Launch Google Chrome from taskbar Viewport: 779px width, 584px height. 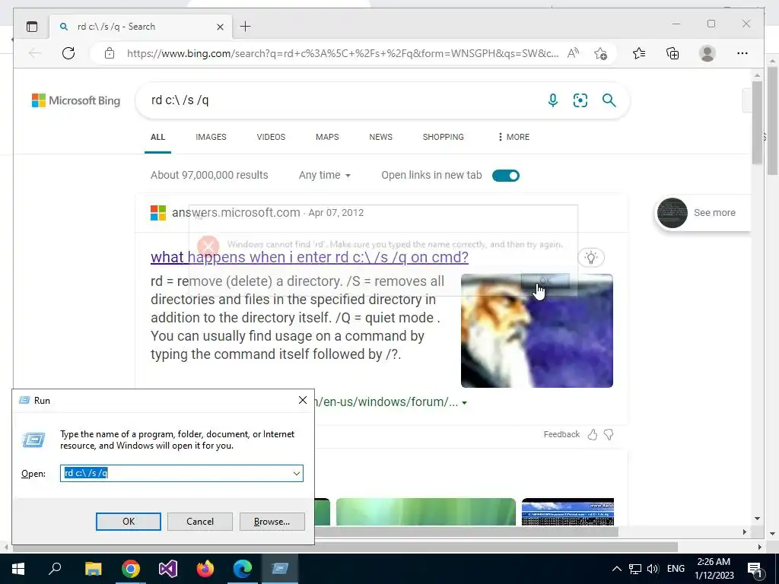[x=131, y=569]
